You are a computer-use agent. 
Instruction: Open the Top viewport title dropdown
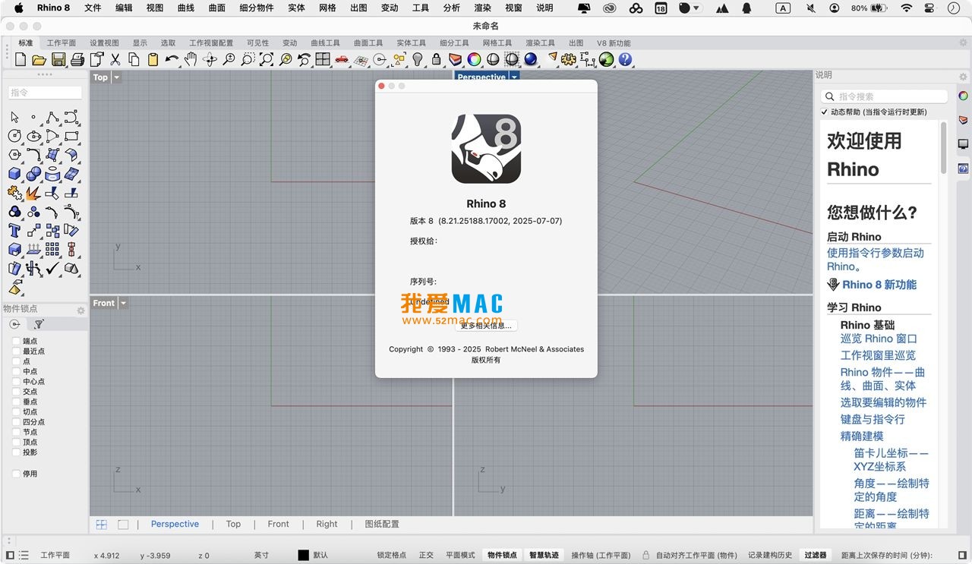(x=115, y=77)
